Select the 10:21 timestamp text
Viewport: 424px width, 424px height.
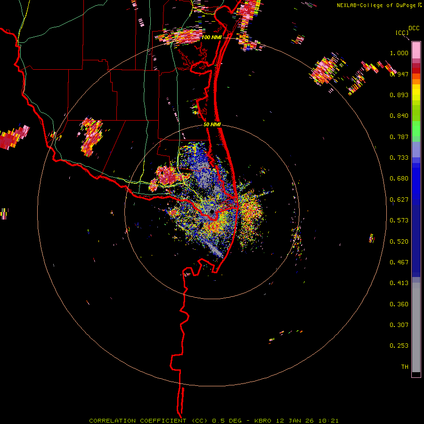click(x=328, y=421)
